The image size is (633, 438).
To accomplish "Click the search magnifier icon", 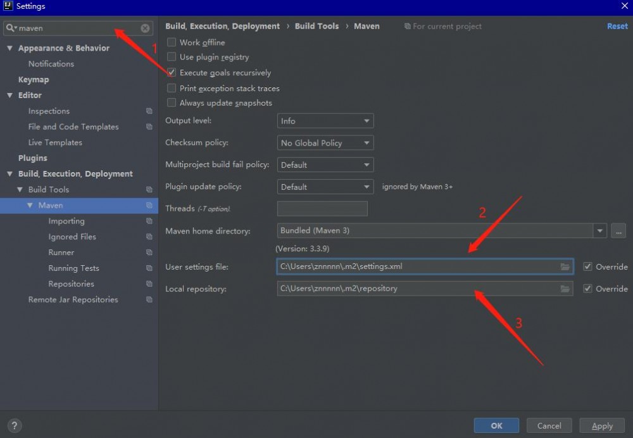I will pyautogui.click(x=11, y=28).
